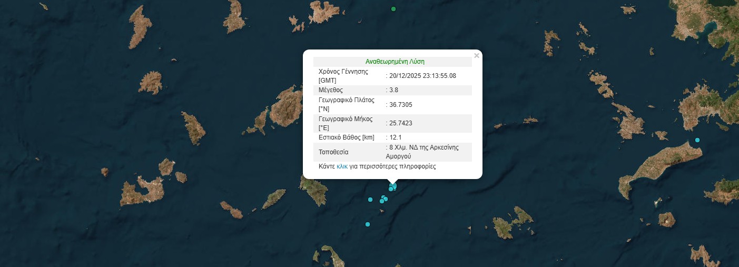Click the green earthquake marker at top
Image resolution: width=739 pixels, height=267 pixels.
tap(393, 9)
